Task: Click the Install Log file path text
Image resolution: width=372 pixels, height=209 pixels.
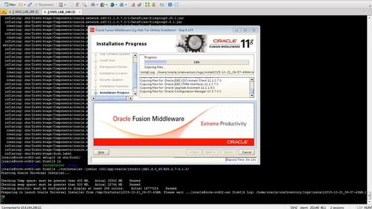Action: (x=205, y=72)
